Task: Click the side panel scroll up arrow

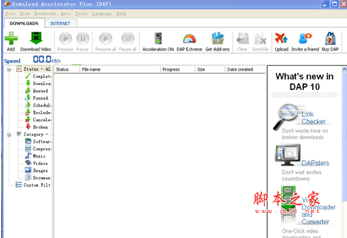Action: click(x=344, y=69)
